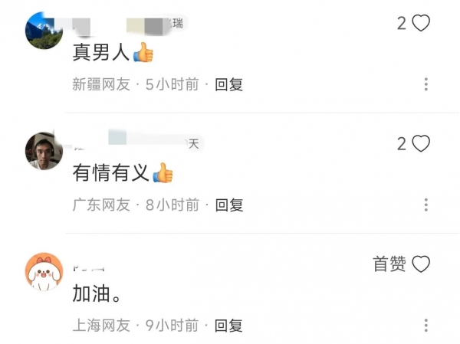This screenshot has width=460, height=344.
Task: Open more options for 上海网友 comment
Action: 426,325
